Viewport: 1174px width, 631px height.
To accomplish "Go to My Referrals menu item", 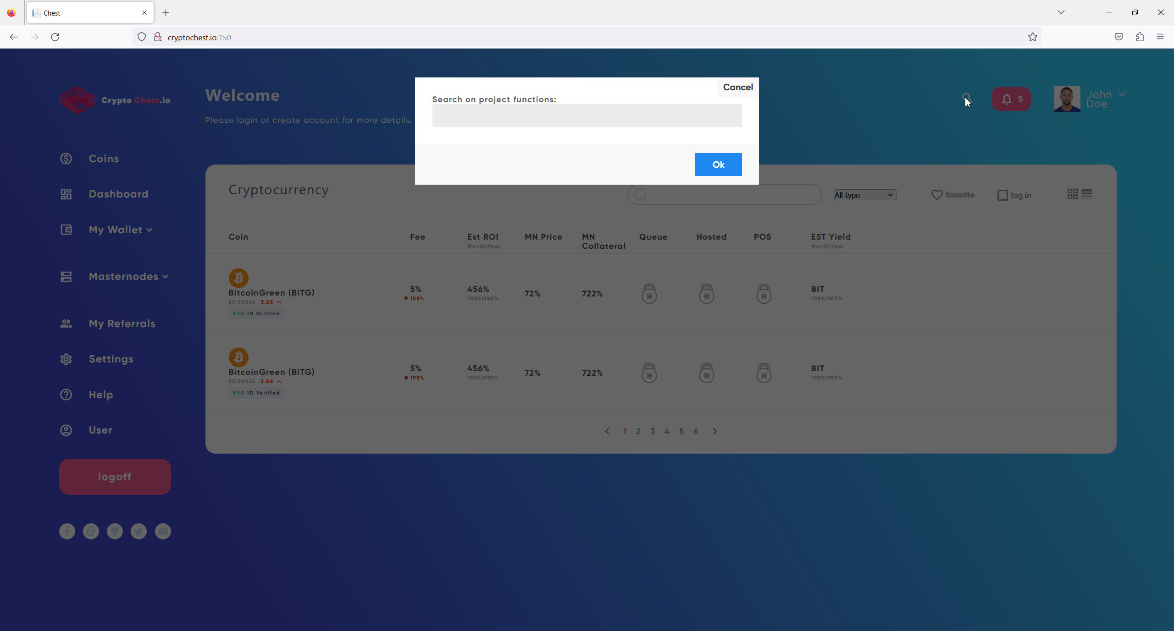I will coord(122,324).
